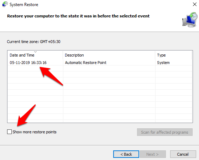Viewport: 199px width, 160px height.
Task: Click the System Restore window title text
Action: [x=24, y=5]
